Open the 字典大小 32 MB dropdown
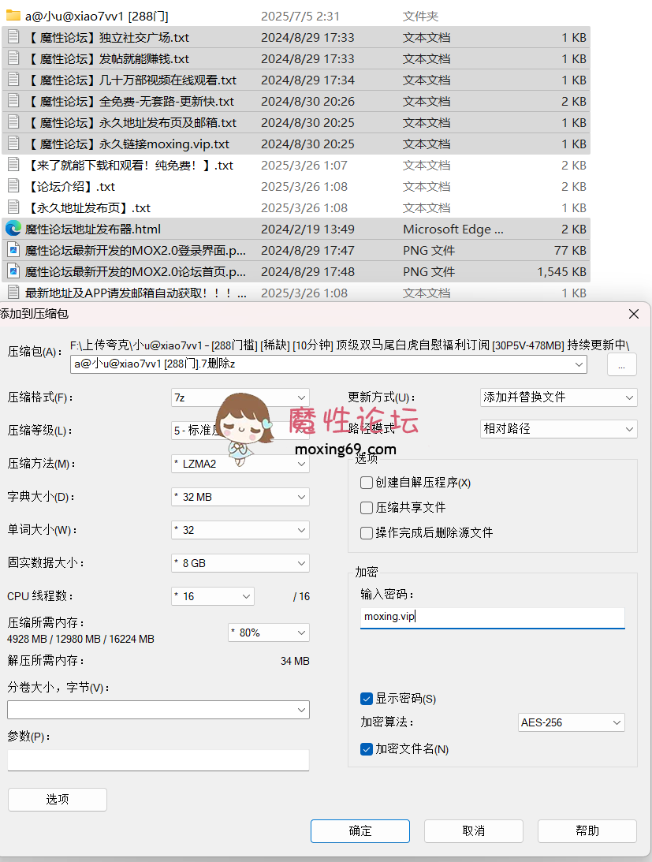The height and width of the screenshot is (862, 652). click(x=300, y=497)
